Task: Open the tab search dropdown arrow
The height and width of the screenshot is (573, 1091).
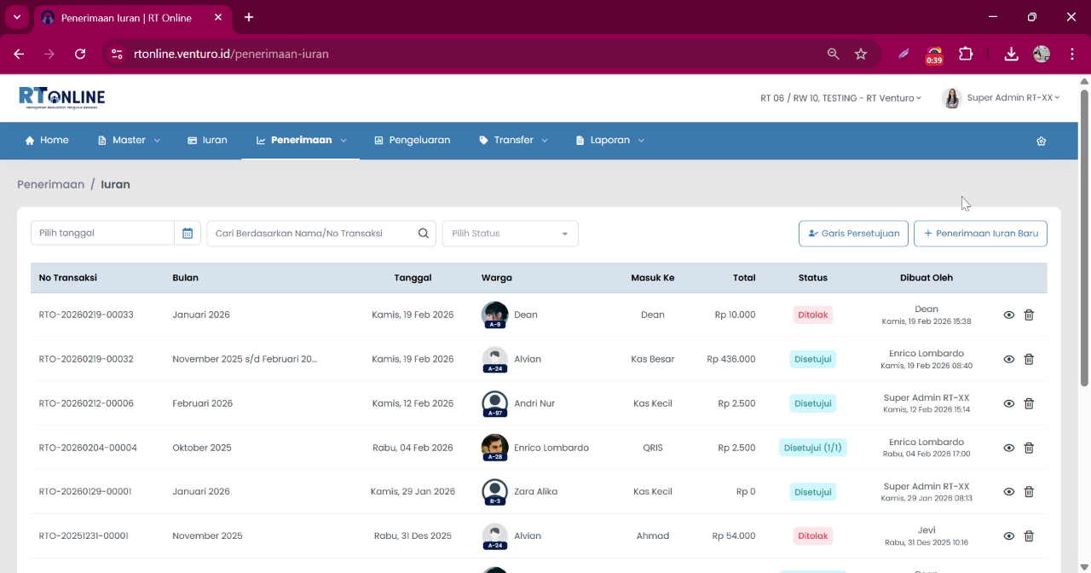Action: pyautogui.click(x=16, y=17)
